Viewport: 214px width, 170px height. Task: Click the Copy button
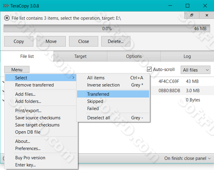pos(19,41)
